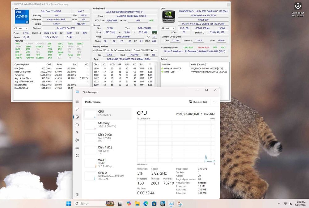Click the memory timings table scrollbar in HWiNFO

pyautogui.click(x=156, y=74)
